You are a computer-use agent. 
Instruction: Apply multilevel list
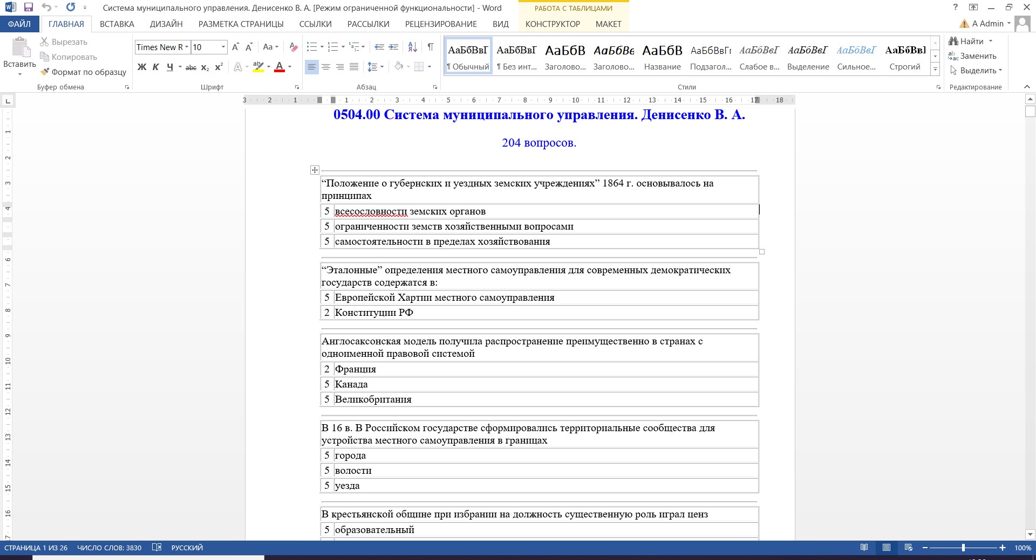click(x=354, y=47)
